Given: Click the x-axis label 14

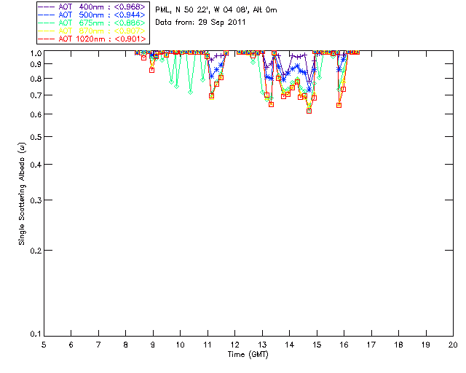Looking at the screenshot, I should point(290,345).
